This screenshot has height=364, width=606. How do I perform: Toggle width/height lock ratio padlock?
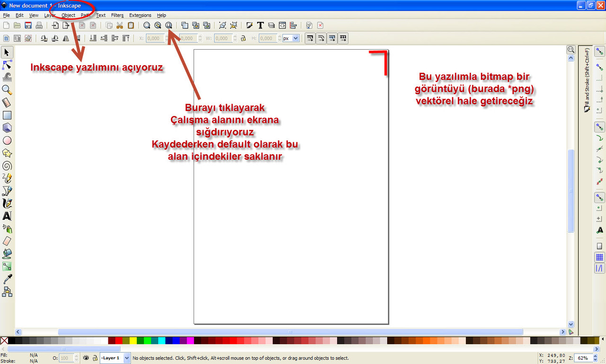pos(243,38)
